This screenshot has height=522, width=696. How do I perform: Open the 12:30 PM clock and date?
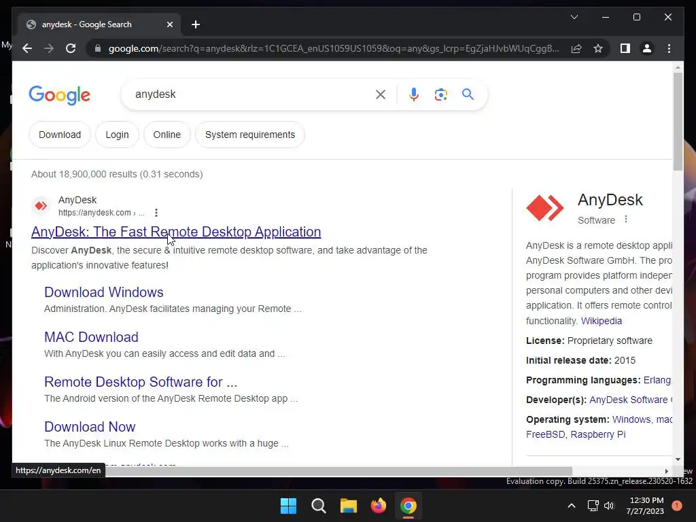[645, 506]
